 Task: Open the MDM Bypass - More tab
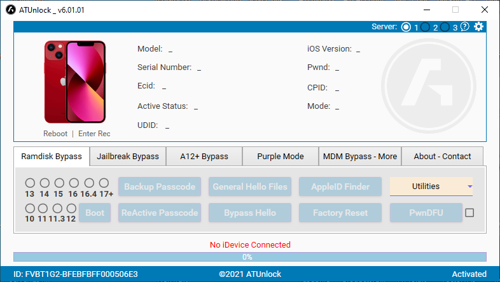coord(360,156)
